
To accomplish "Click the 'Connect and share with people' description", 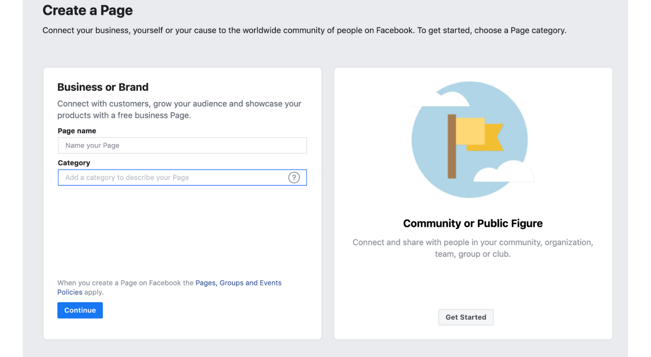I will (473, 248).
